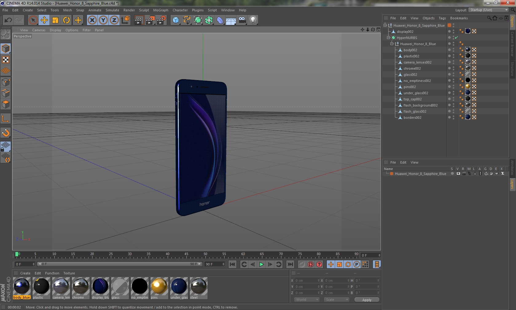
Task: Switch to Model mode in left sidebar
Action: click(6, 48)
